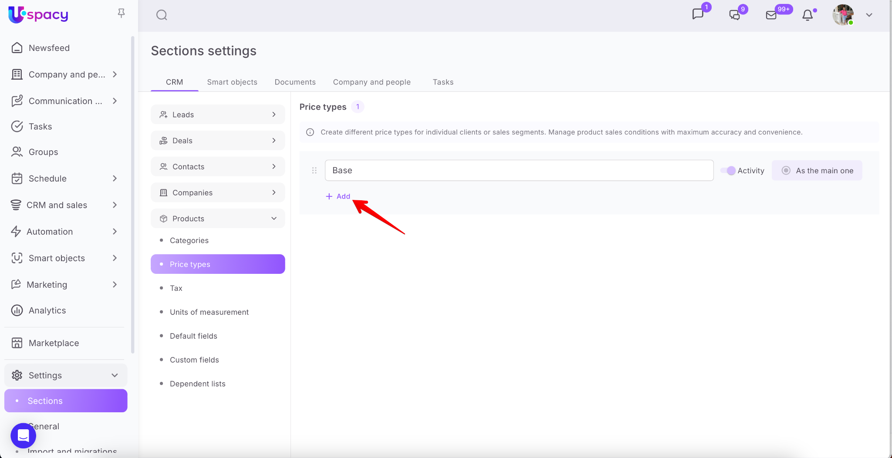Click the Add price type link

coord(338,196)
